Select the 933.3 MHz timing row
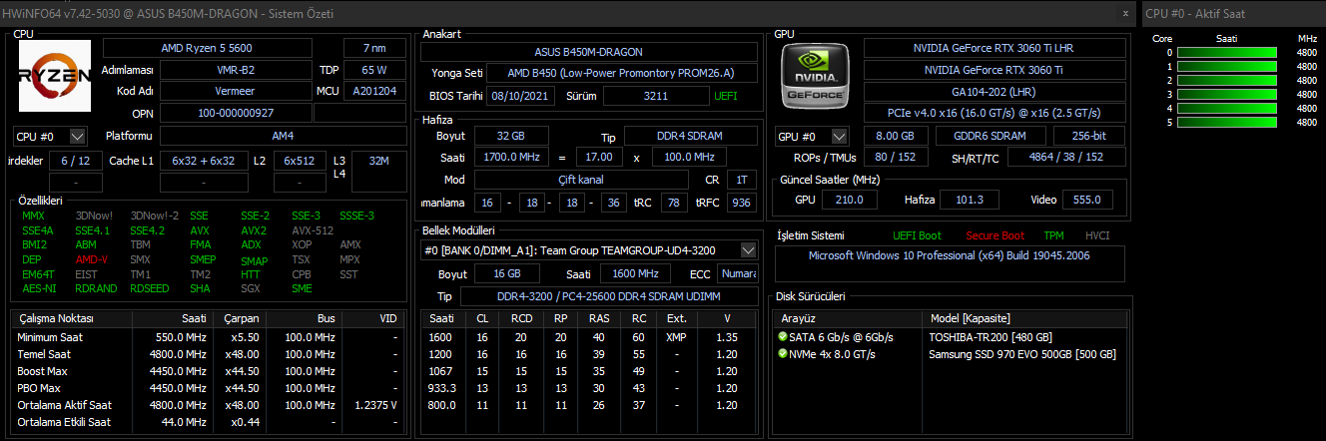Viewport: 1326px width, 441px height. coord(589,388)
